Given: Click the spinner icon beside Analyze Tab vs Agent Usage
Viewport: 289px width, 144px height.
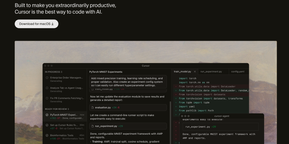Looking at the screenshot, I should 47,88.
